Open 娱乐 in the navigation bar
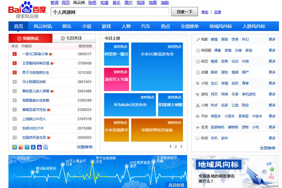This screenshot has width=282, height=188. pos(67,26)
